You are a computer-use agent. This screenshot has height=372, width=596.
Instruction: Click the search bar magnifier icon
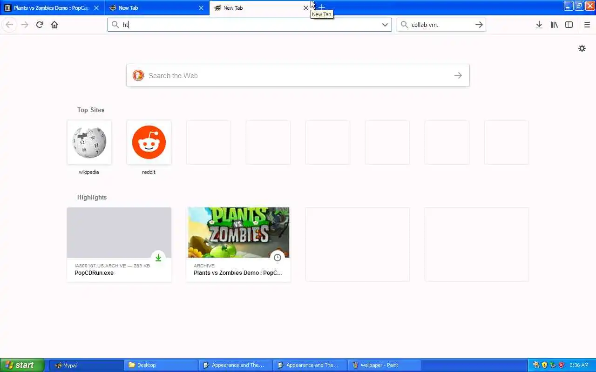(x=404, y=25)
